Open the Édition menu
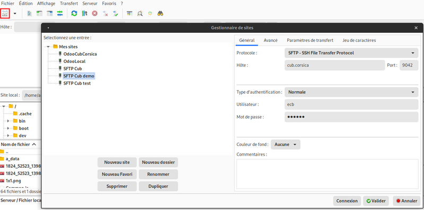424x210 pixels. coord(26,4)
